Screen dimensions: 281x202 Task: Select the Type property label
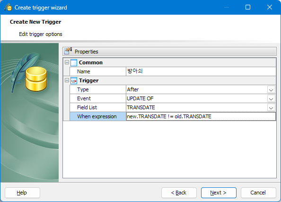[x=83, y=89]
